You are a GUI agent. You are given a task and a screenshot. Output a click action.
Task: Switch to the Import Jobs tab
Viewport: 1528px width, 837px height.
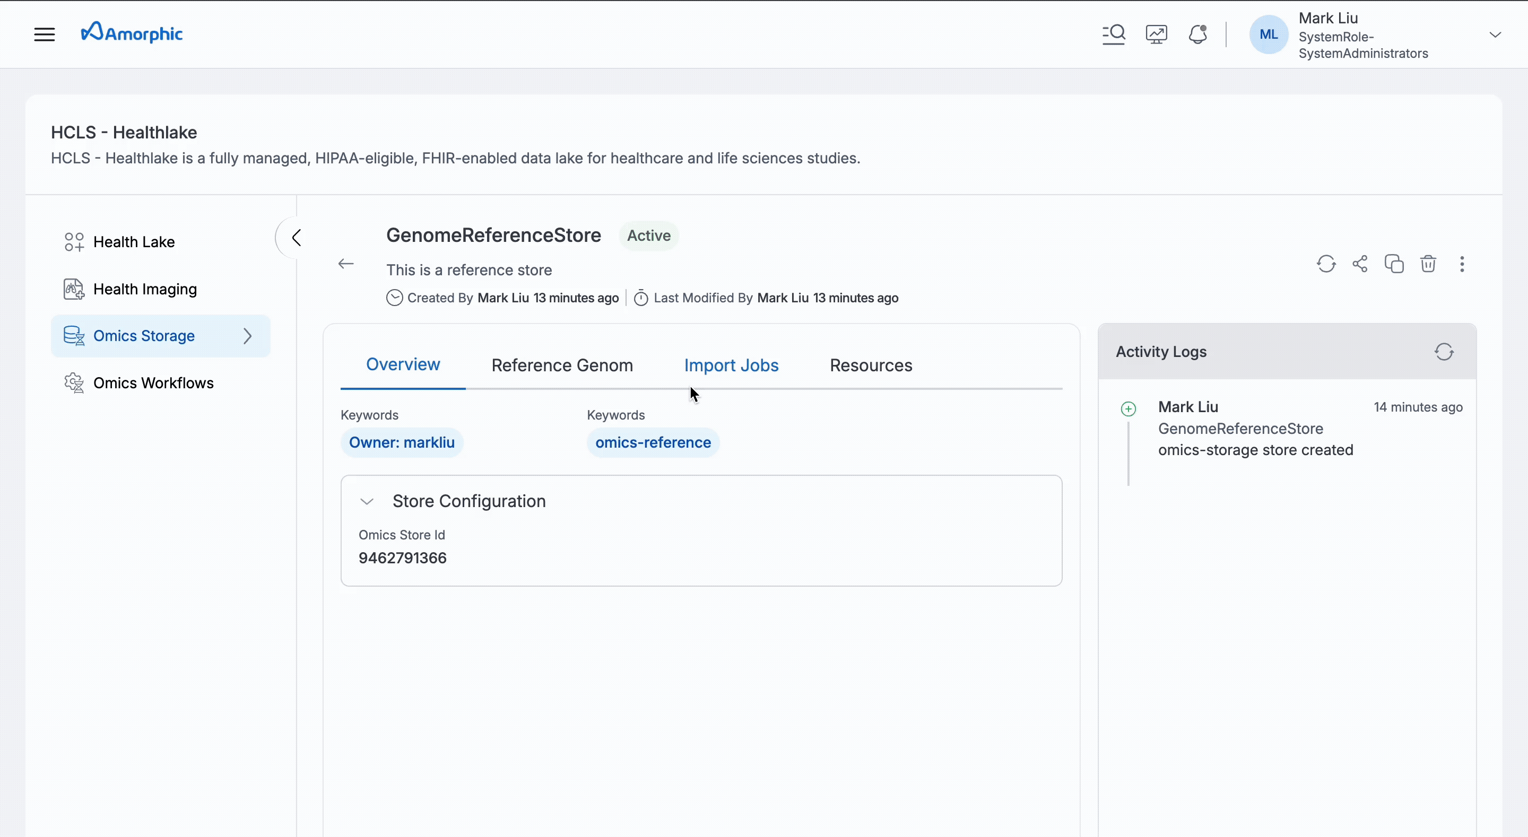pyautogui.click(x=731, y=365)
